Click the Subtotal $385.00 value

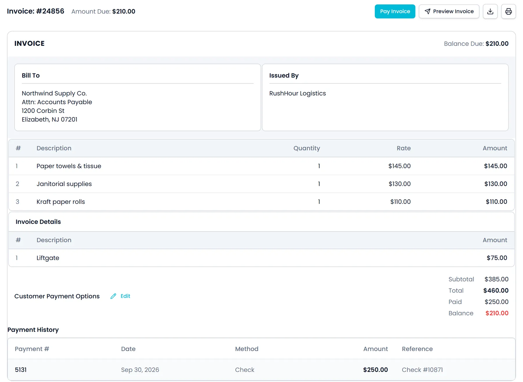pyautogui.click(x=496, y=279)
